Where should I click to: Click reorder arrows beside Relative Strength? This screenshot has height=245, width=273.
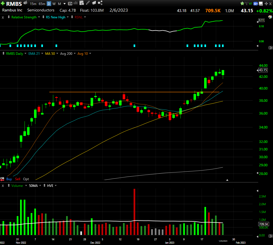point(9,17)
